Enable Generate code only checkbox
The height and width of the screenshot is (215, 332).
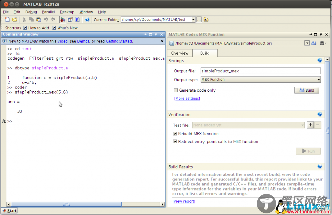point(176,90)
